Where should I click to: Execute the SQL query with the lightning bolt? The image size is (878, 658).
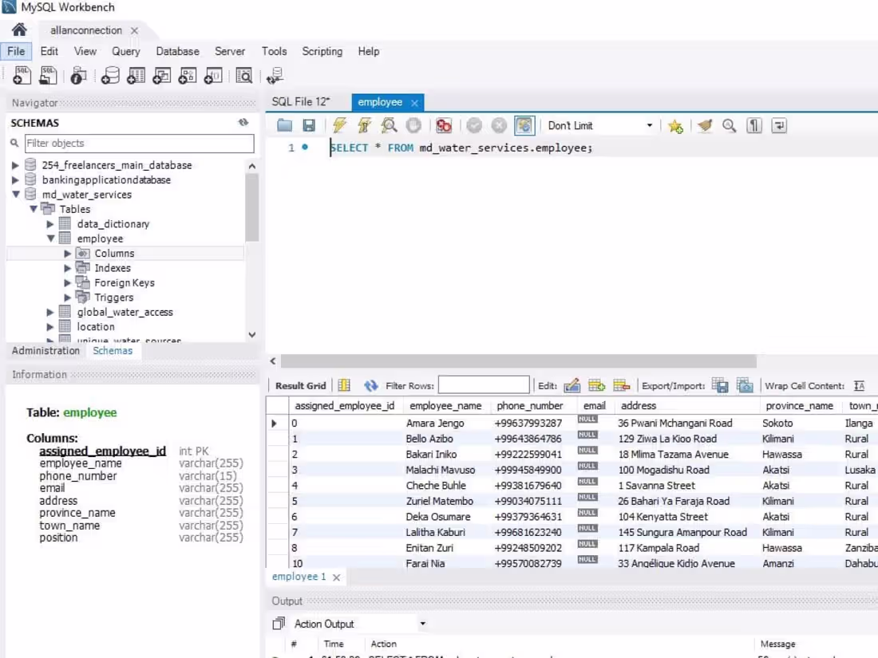(339, 125)
